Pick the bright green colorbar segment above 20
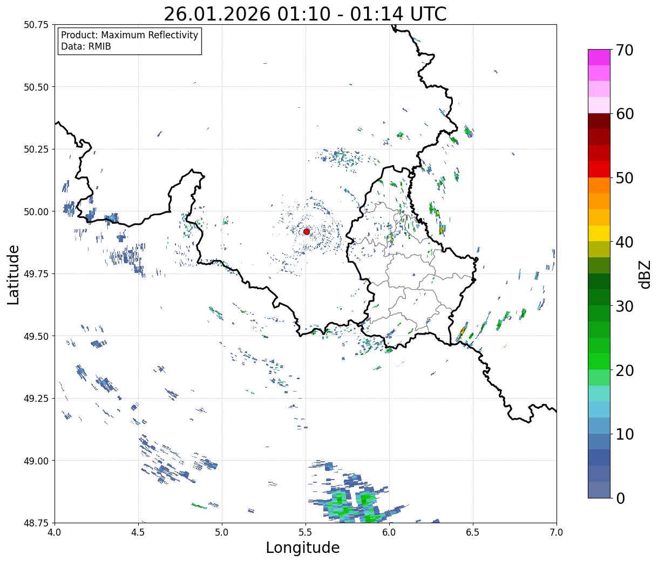The image size is (658, 561). 599,361
